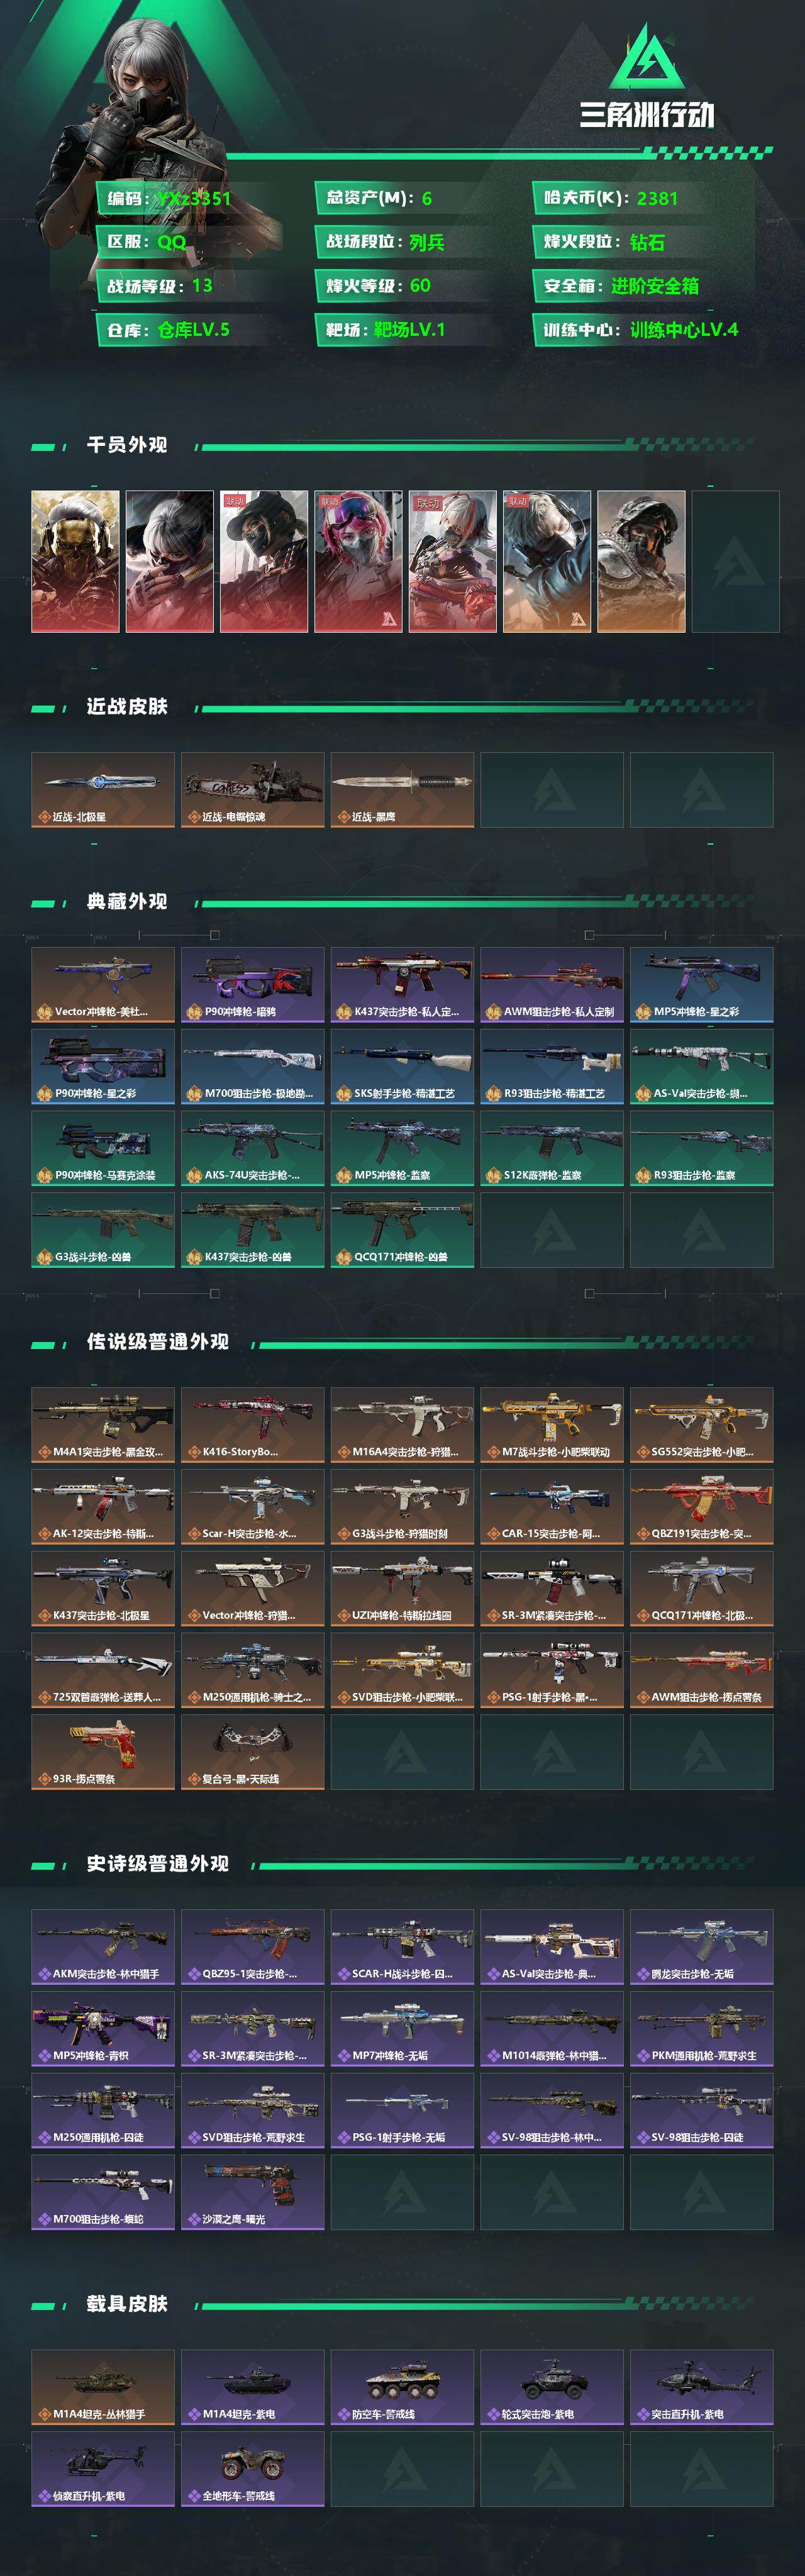Click the 93R-拐点警条 pistol skin
This screenshot has height=2576, width=805.
[103, 1752]
